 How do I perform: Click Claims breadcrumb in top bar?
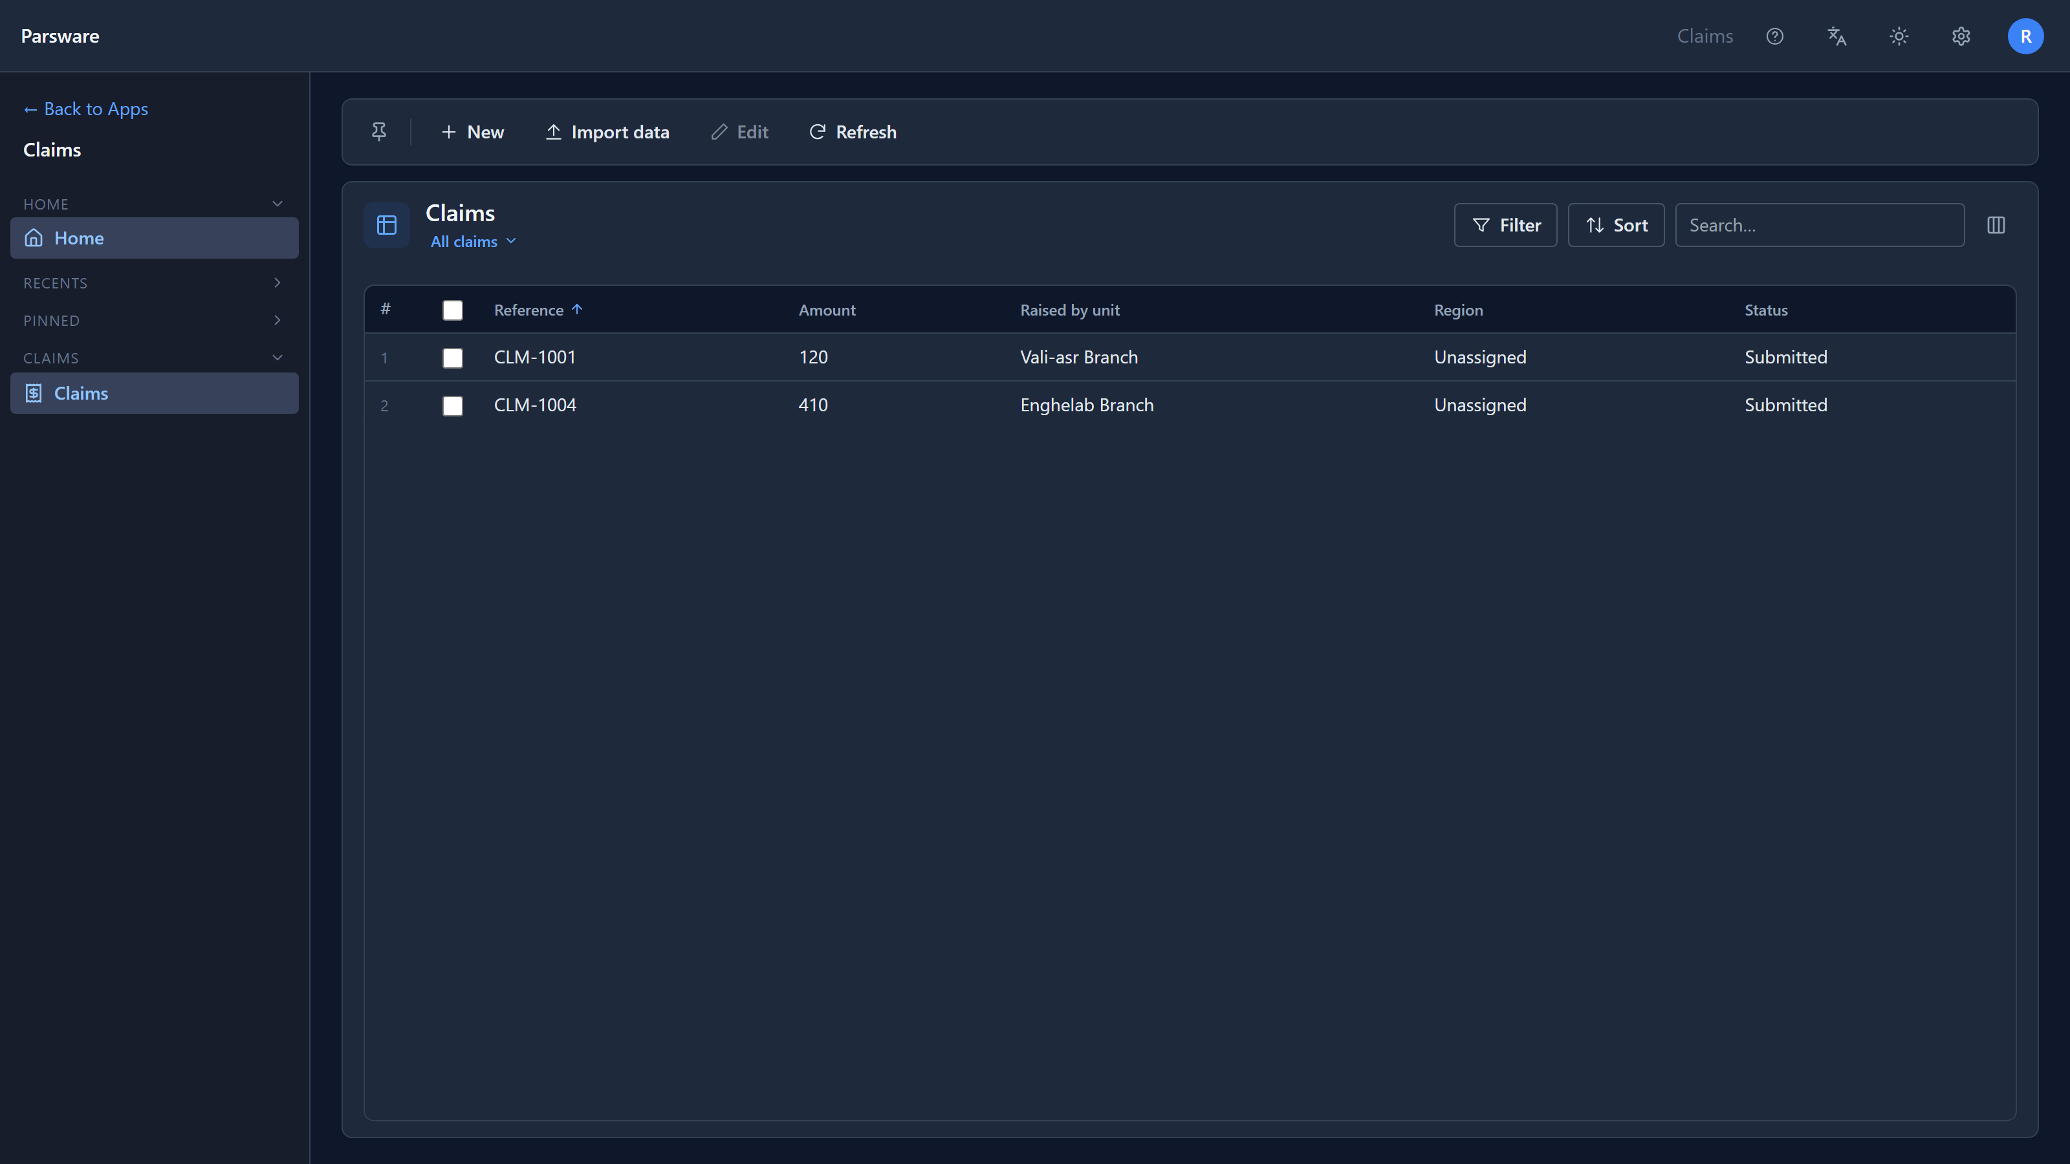1705,36
